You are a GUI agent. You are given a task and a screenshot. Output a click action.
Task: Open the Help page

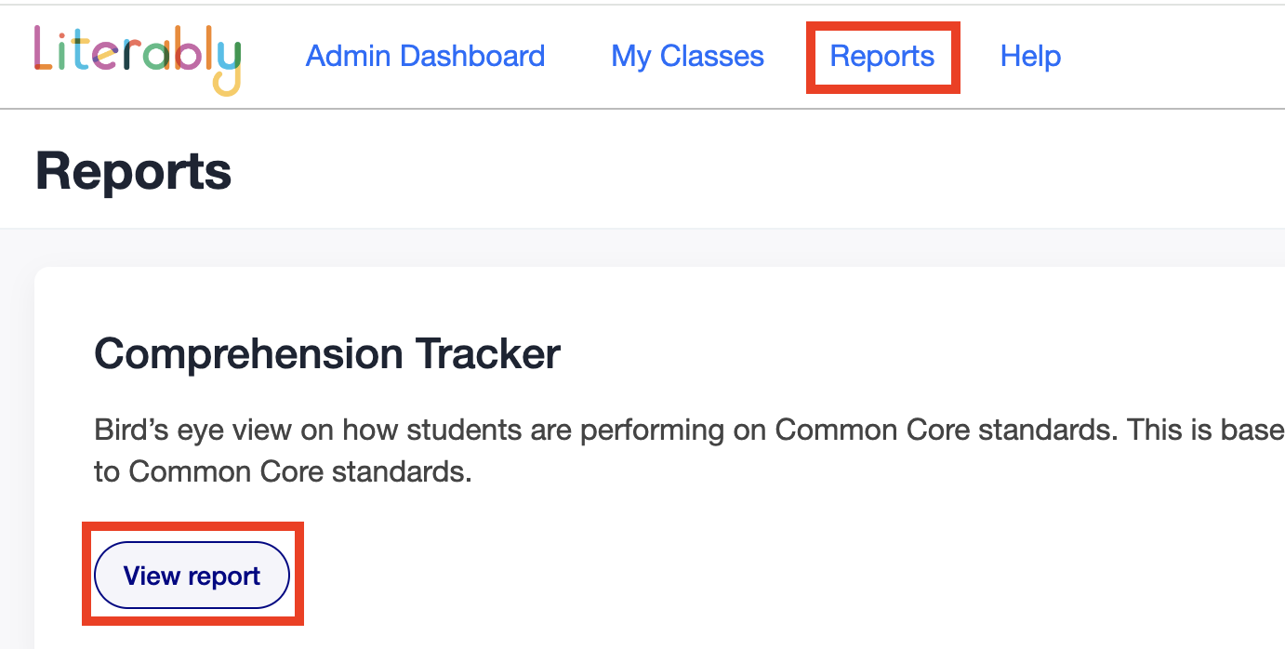tap(1030, 57)
